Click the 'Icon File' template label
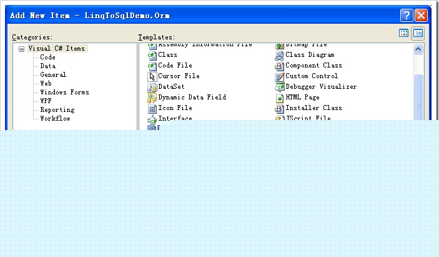Viewport: 439px width, 257px height. point(175,108)
